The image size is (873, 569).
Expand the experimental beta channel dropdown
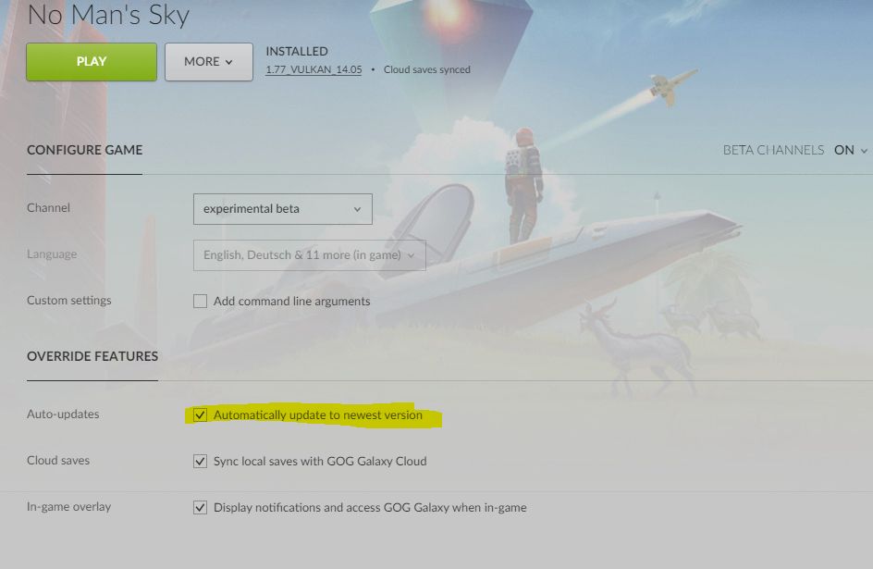[283, 209]
